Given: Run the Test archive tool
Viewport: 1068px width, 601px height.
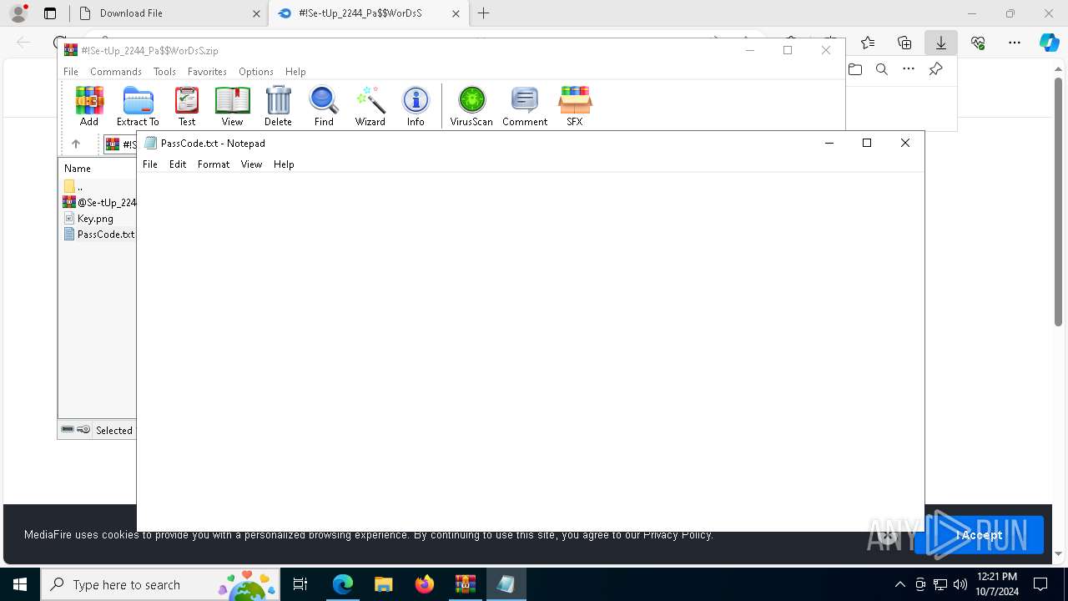Looking at the screenshot, I should point(187,106).
